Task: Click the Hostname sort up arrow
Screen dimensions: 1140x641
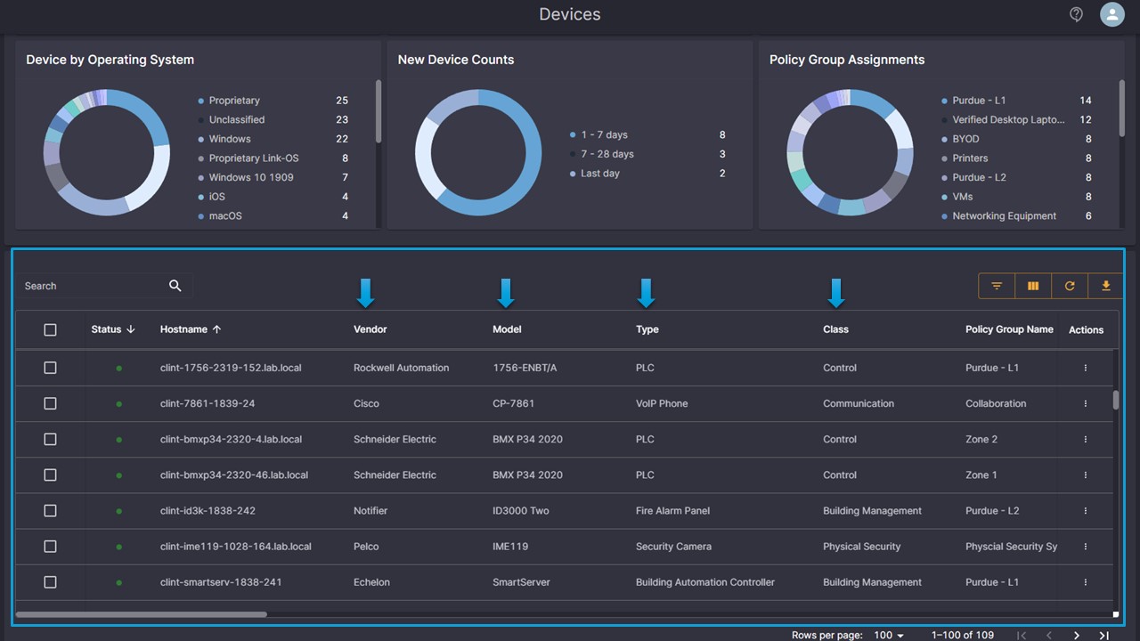Action: click(216, 329)
